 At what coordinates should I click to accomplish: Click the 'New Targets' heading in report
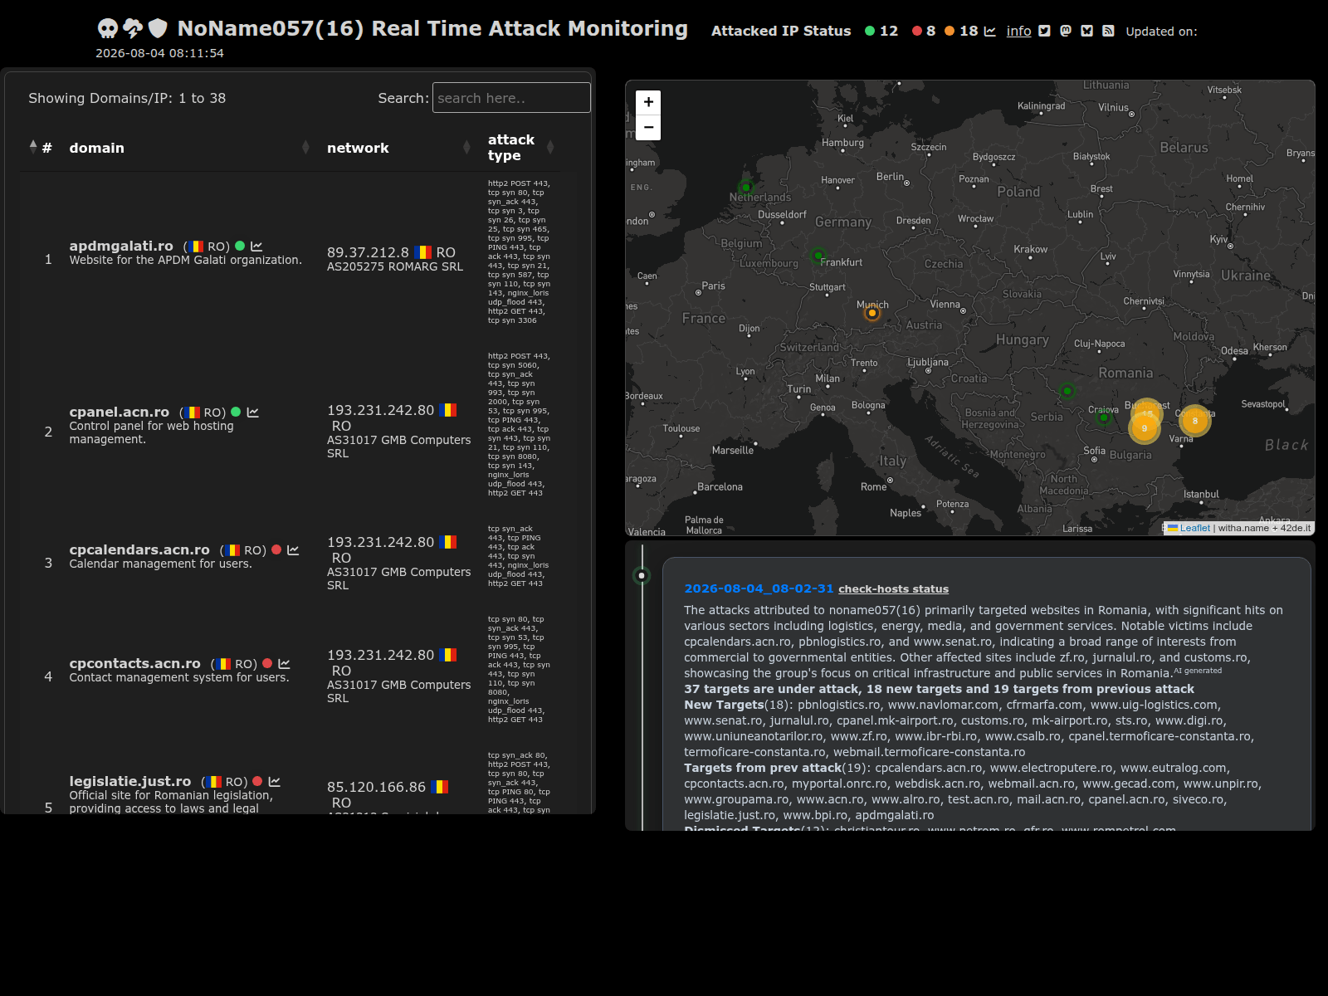(724, 705)
